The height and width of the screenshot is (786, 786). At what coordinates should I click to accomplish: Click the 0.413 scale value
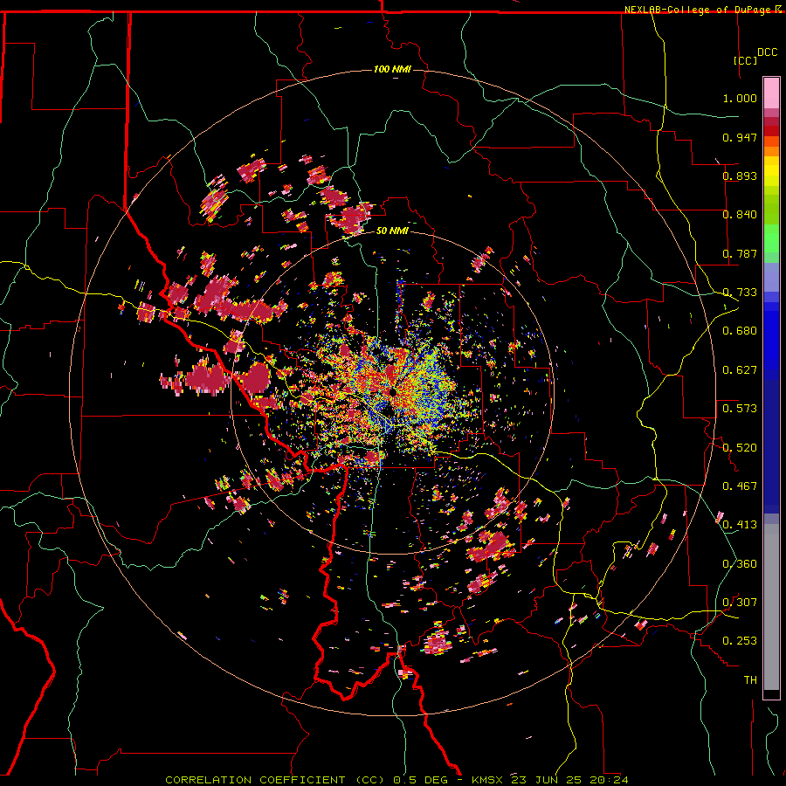[x=740, y=525]
